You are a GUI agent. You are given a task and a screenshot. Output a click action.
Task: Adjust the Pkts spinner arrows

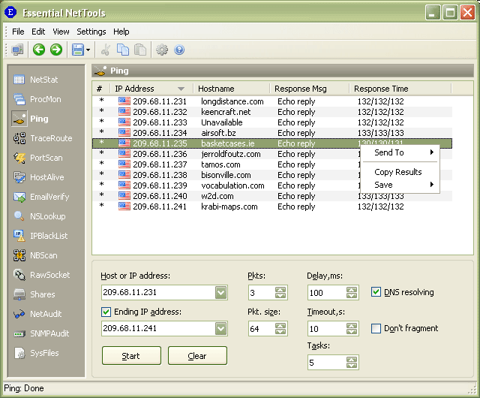click(x=280, y=293)
